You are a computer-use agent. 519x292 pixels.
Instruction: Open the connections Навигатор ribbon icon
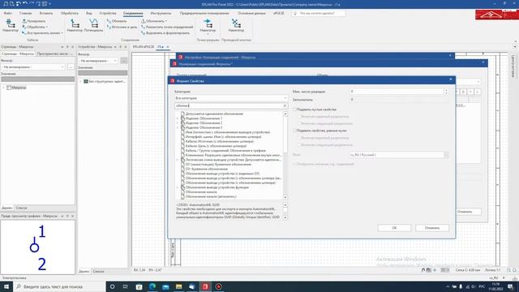(x=75, y=25)
